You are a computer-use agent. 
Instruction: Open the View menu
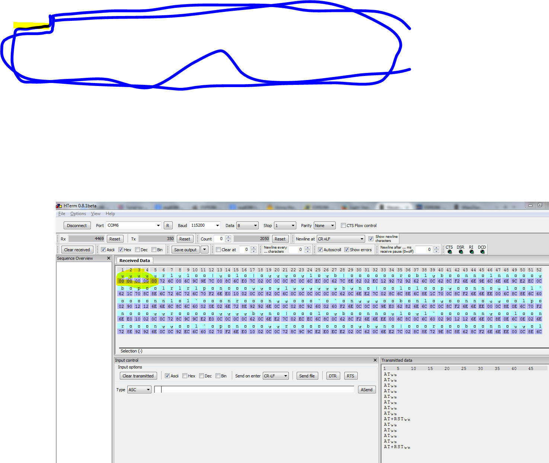pos(96,214)
